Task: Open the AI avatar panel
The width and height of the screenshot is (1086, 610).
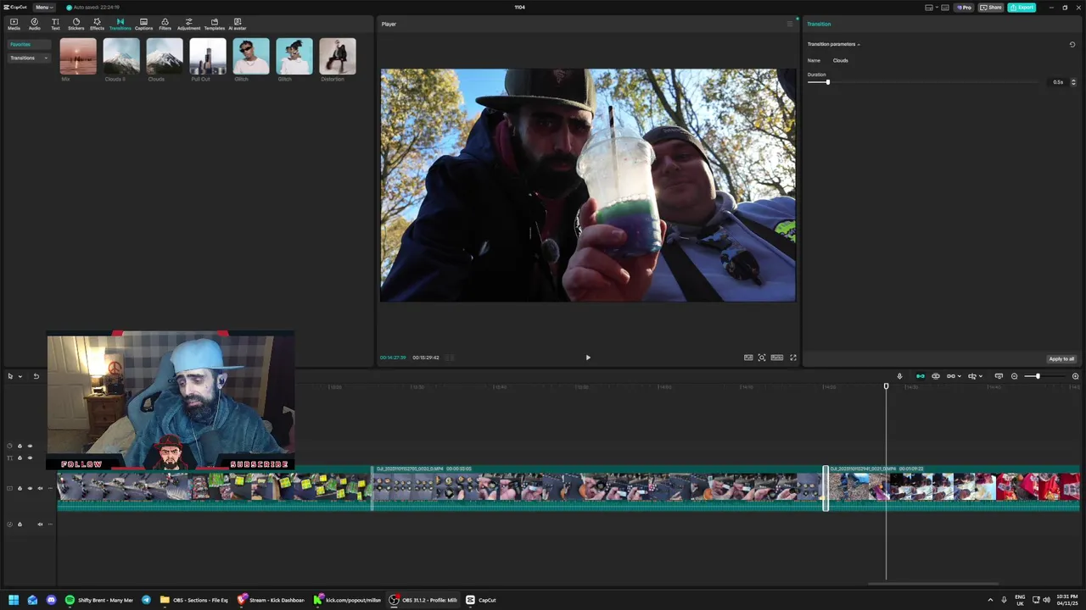Action: (237, 24)
